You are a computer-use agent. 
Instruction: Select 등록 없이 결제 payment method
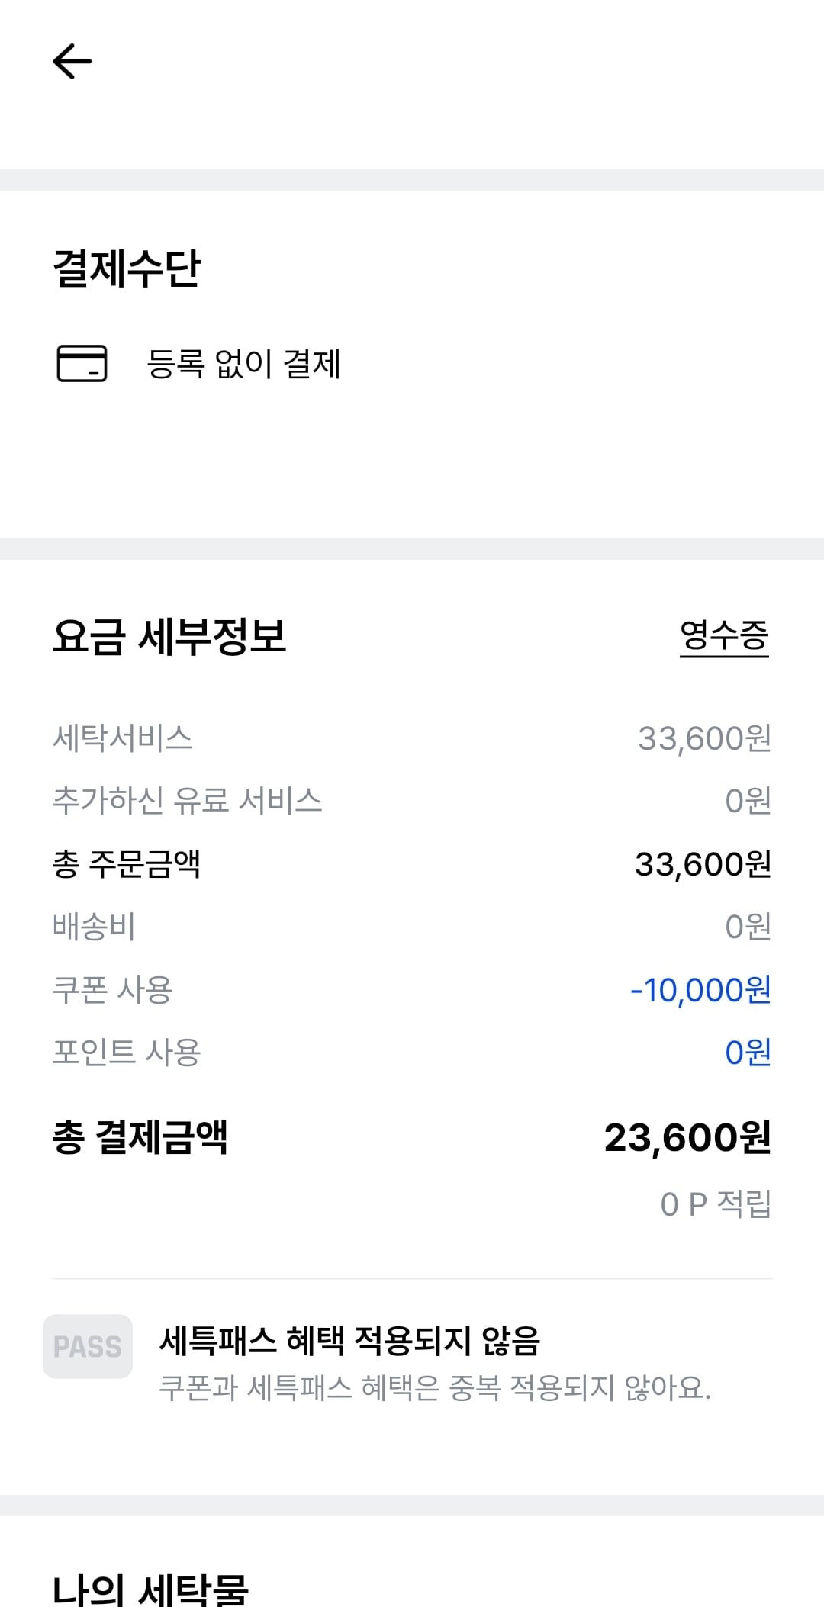[243, 363]
